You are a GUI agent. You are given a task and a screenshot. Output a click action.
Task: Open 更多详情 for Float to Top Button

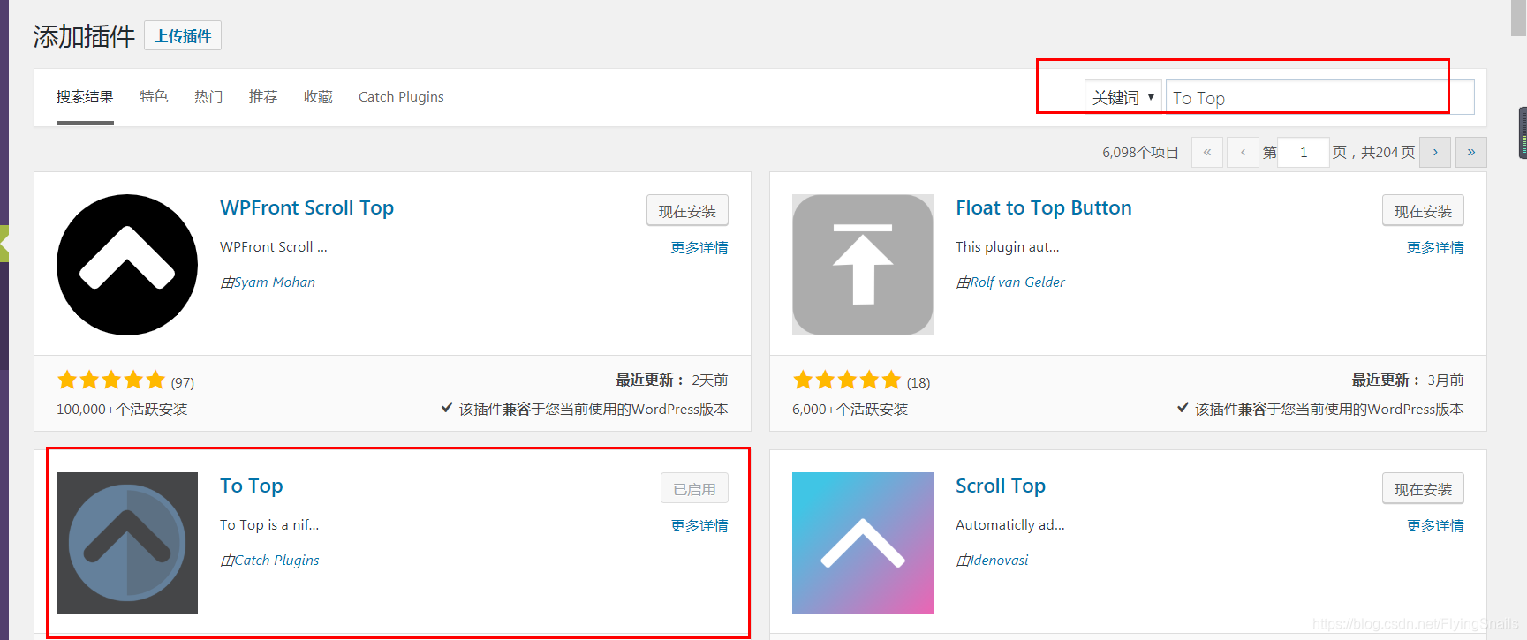point(1435,248)
